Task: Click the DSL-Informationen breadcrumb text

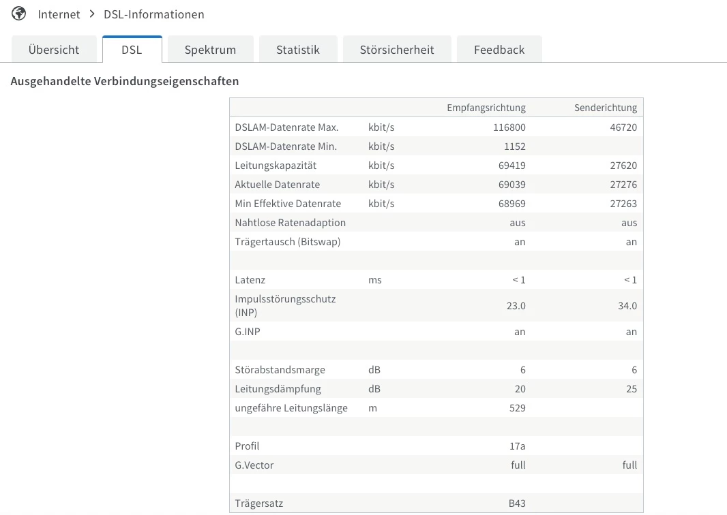Action: click(x=153, y=14)
